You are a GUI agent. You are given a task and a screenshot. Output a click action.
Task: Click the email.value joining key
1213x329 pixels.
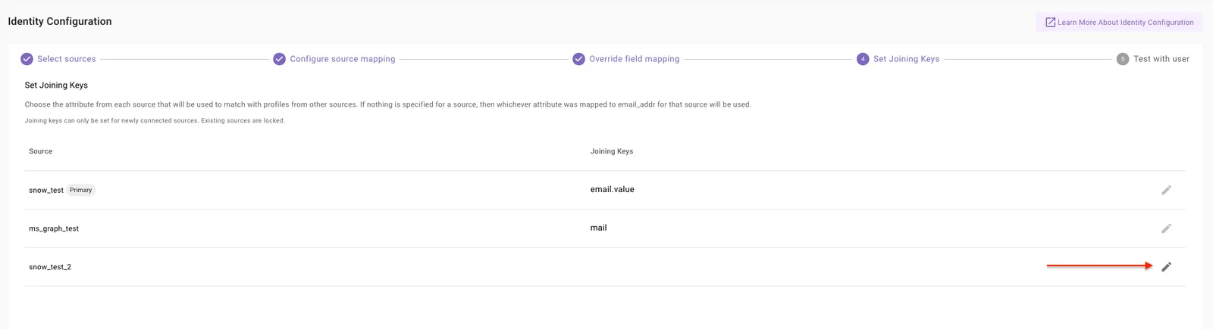[x=613, y=190]
